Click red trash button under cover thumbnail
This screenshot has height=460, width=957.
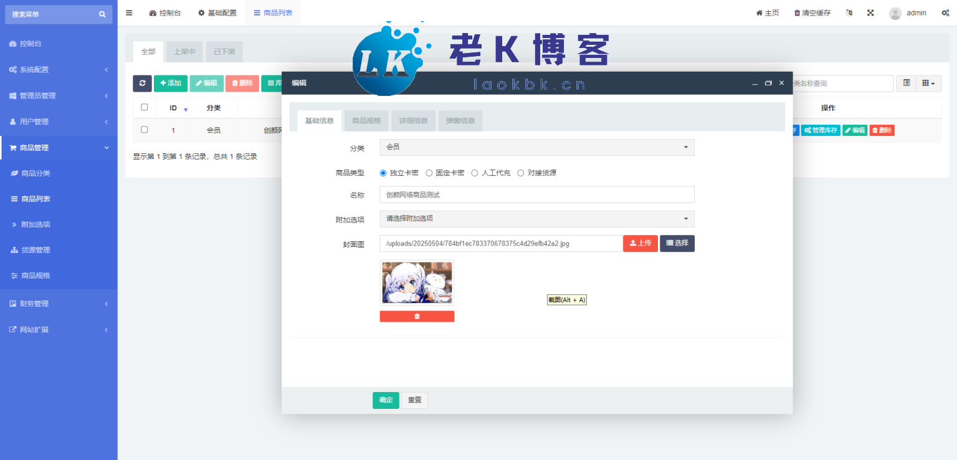click(x=417, y=317)
